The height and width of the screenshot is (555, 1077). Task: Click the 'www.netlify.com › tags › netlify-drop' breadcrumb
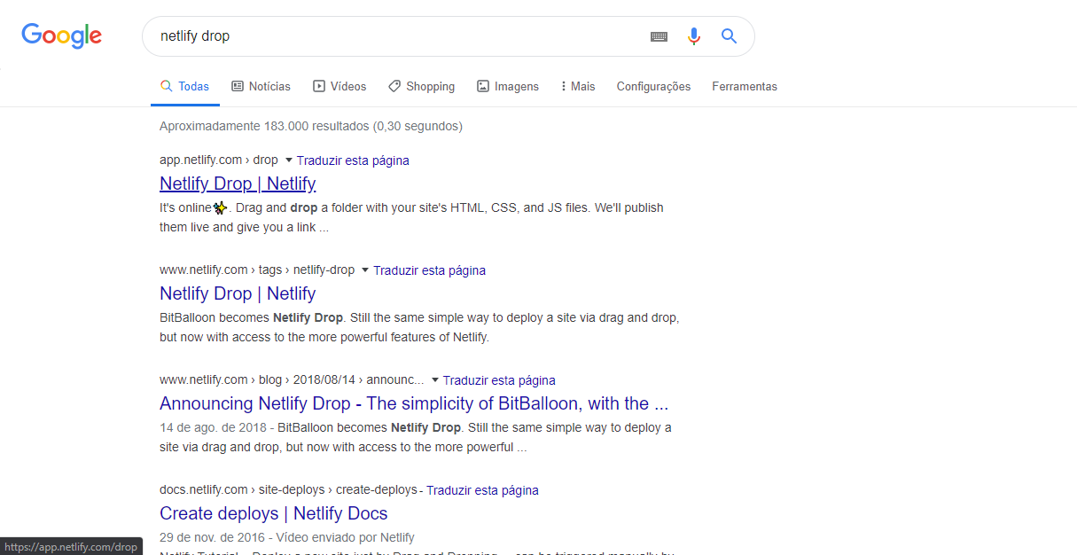click(x=257, y=270)
